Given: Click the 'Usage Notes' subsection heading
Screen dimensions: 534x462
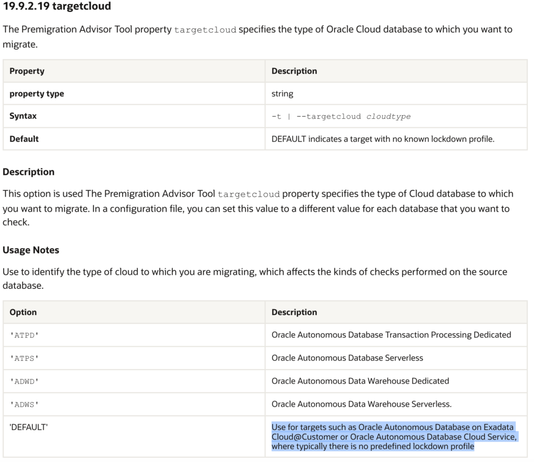Looking at the screenshot, I should tap(31, 250).
